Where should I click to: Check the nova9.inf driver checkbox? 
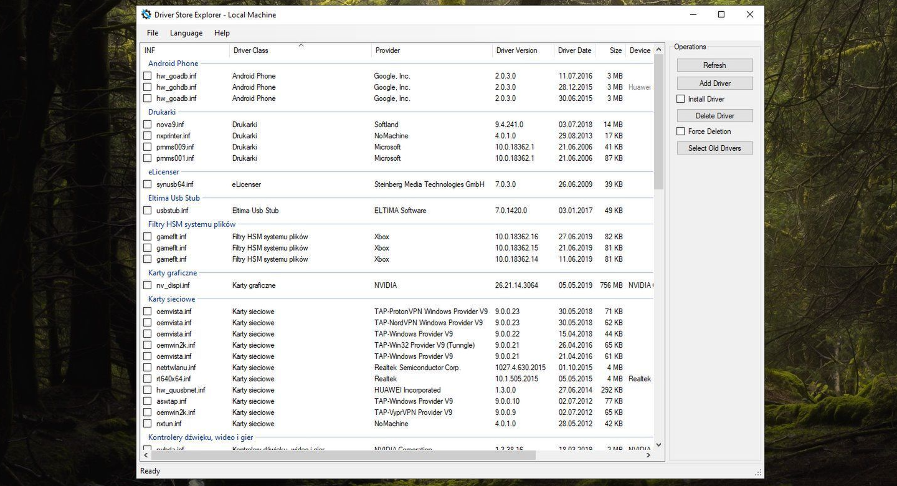point(148,125)
